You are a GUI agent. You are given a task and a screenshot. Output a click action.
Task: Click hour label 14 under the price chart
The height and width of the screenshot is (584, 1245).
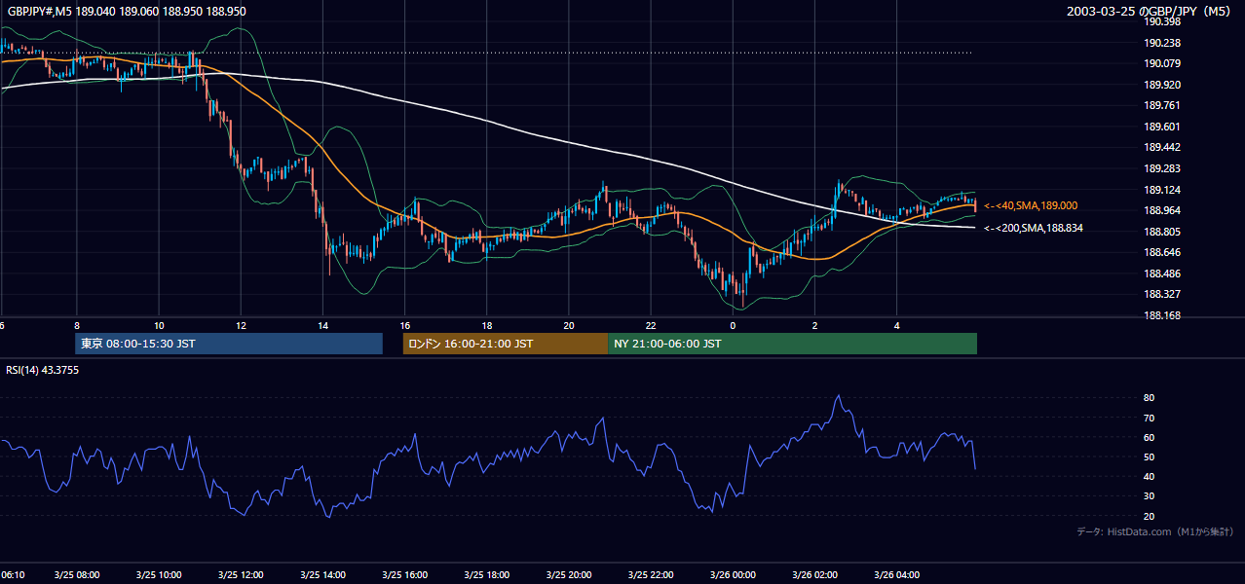point(322,326)
